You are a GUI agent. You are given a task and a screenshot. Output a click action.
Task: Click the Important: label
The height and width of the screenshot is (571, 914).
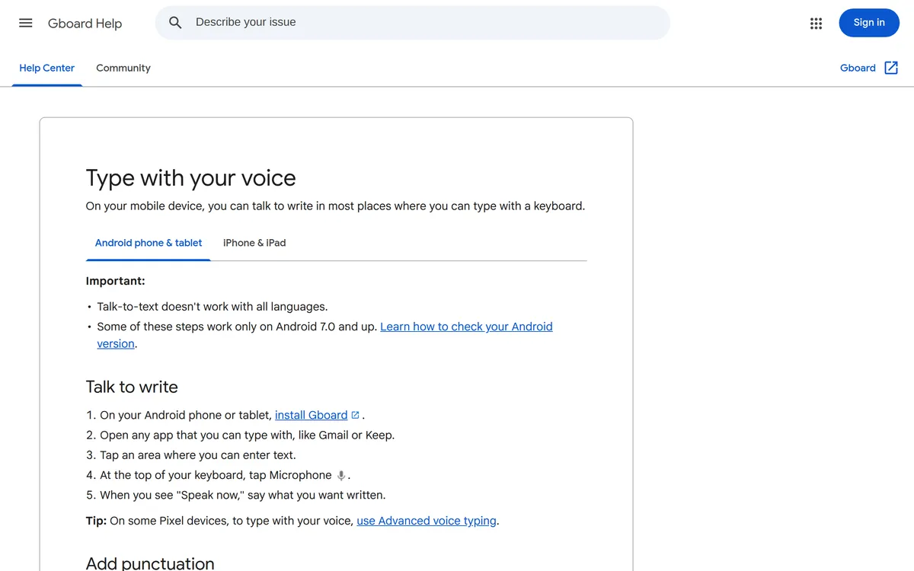(x=115, y=281)
